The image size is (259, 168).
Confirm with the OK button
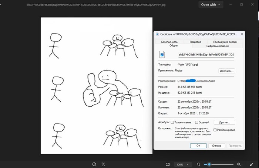tap(198, 146)
